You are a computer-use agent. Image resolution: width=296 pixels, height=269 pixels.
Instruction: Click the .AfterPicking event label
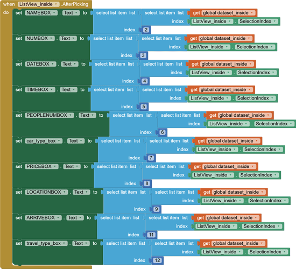75,4
